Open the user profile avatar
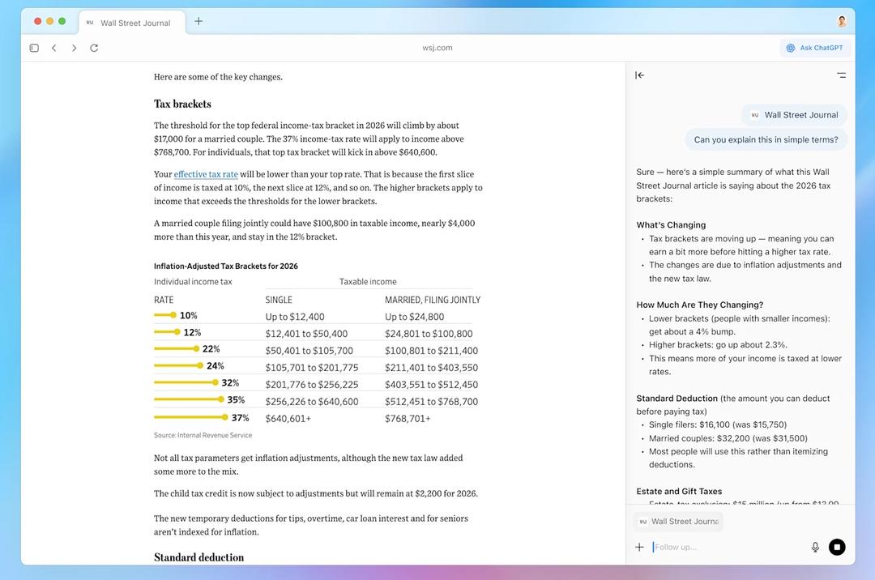The width and height of the screenshot is (875, 580). [842, 22]
